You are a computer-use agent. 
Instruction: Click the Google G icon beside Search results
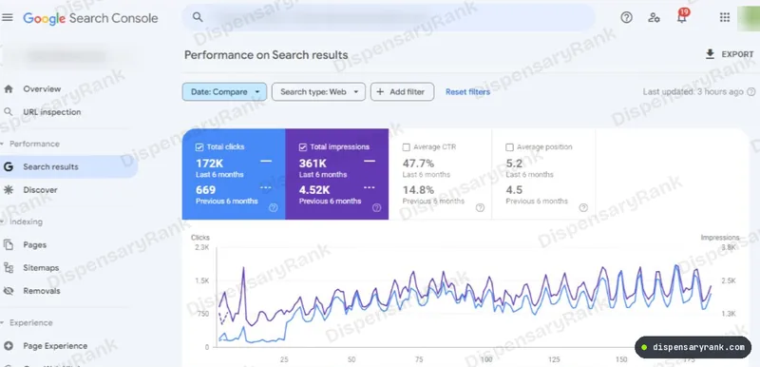9,166
